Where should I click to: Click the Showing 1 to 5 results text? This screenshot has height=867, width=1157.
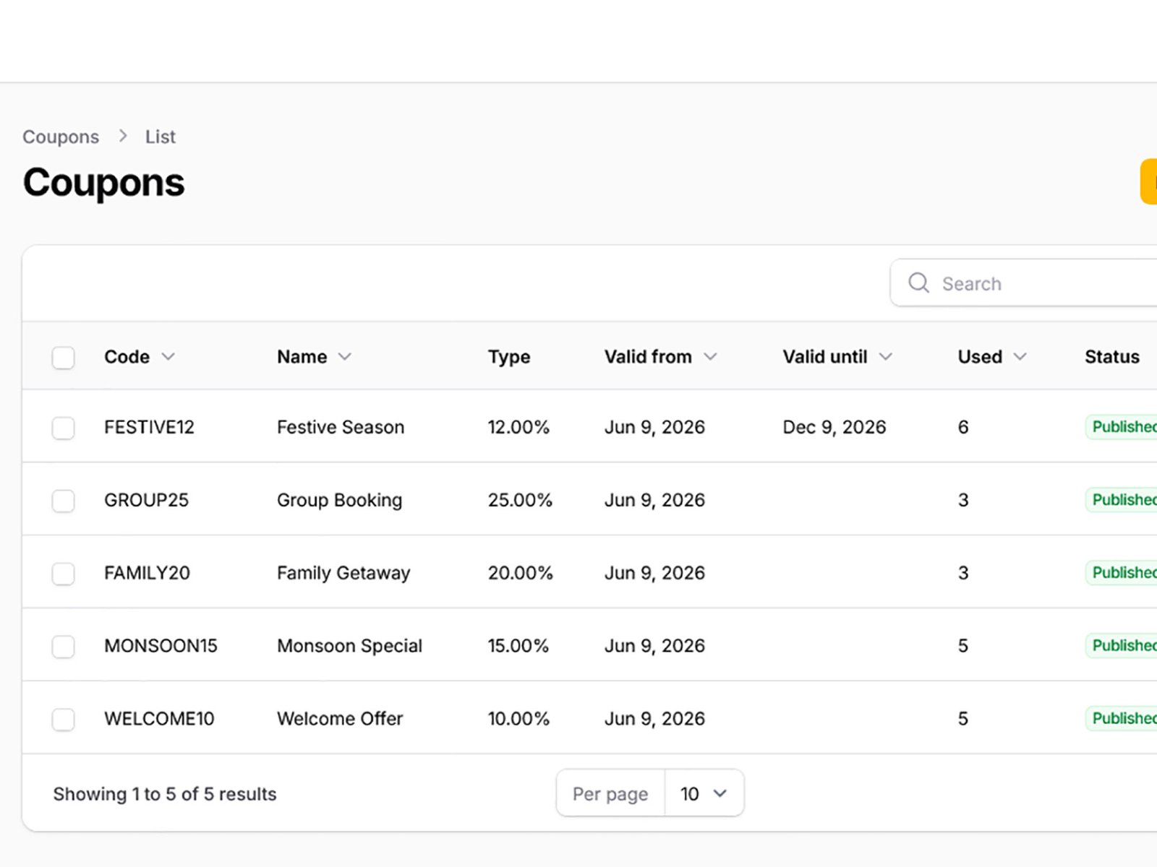pos(165,794)
